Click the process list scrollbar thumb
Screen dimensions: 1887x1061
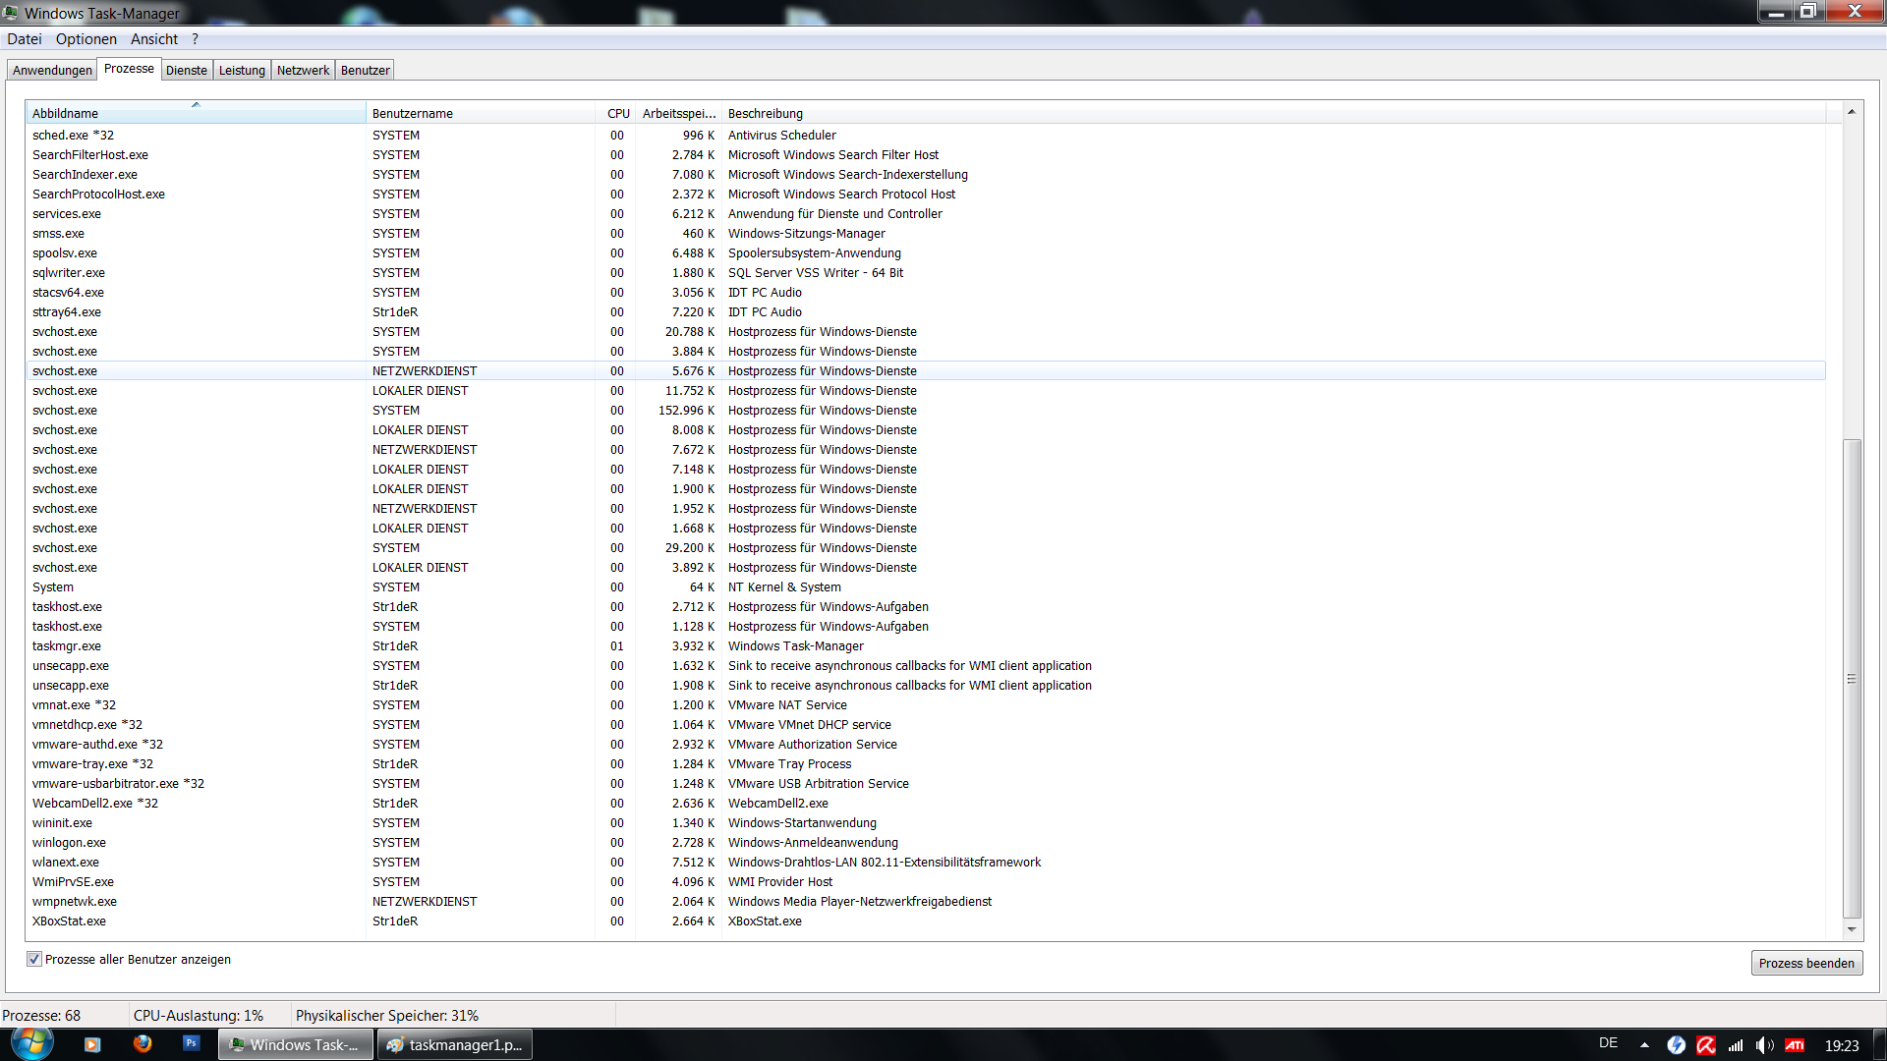1852,678
